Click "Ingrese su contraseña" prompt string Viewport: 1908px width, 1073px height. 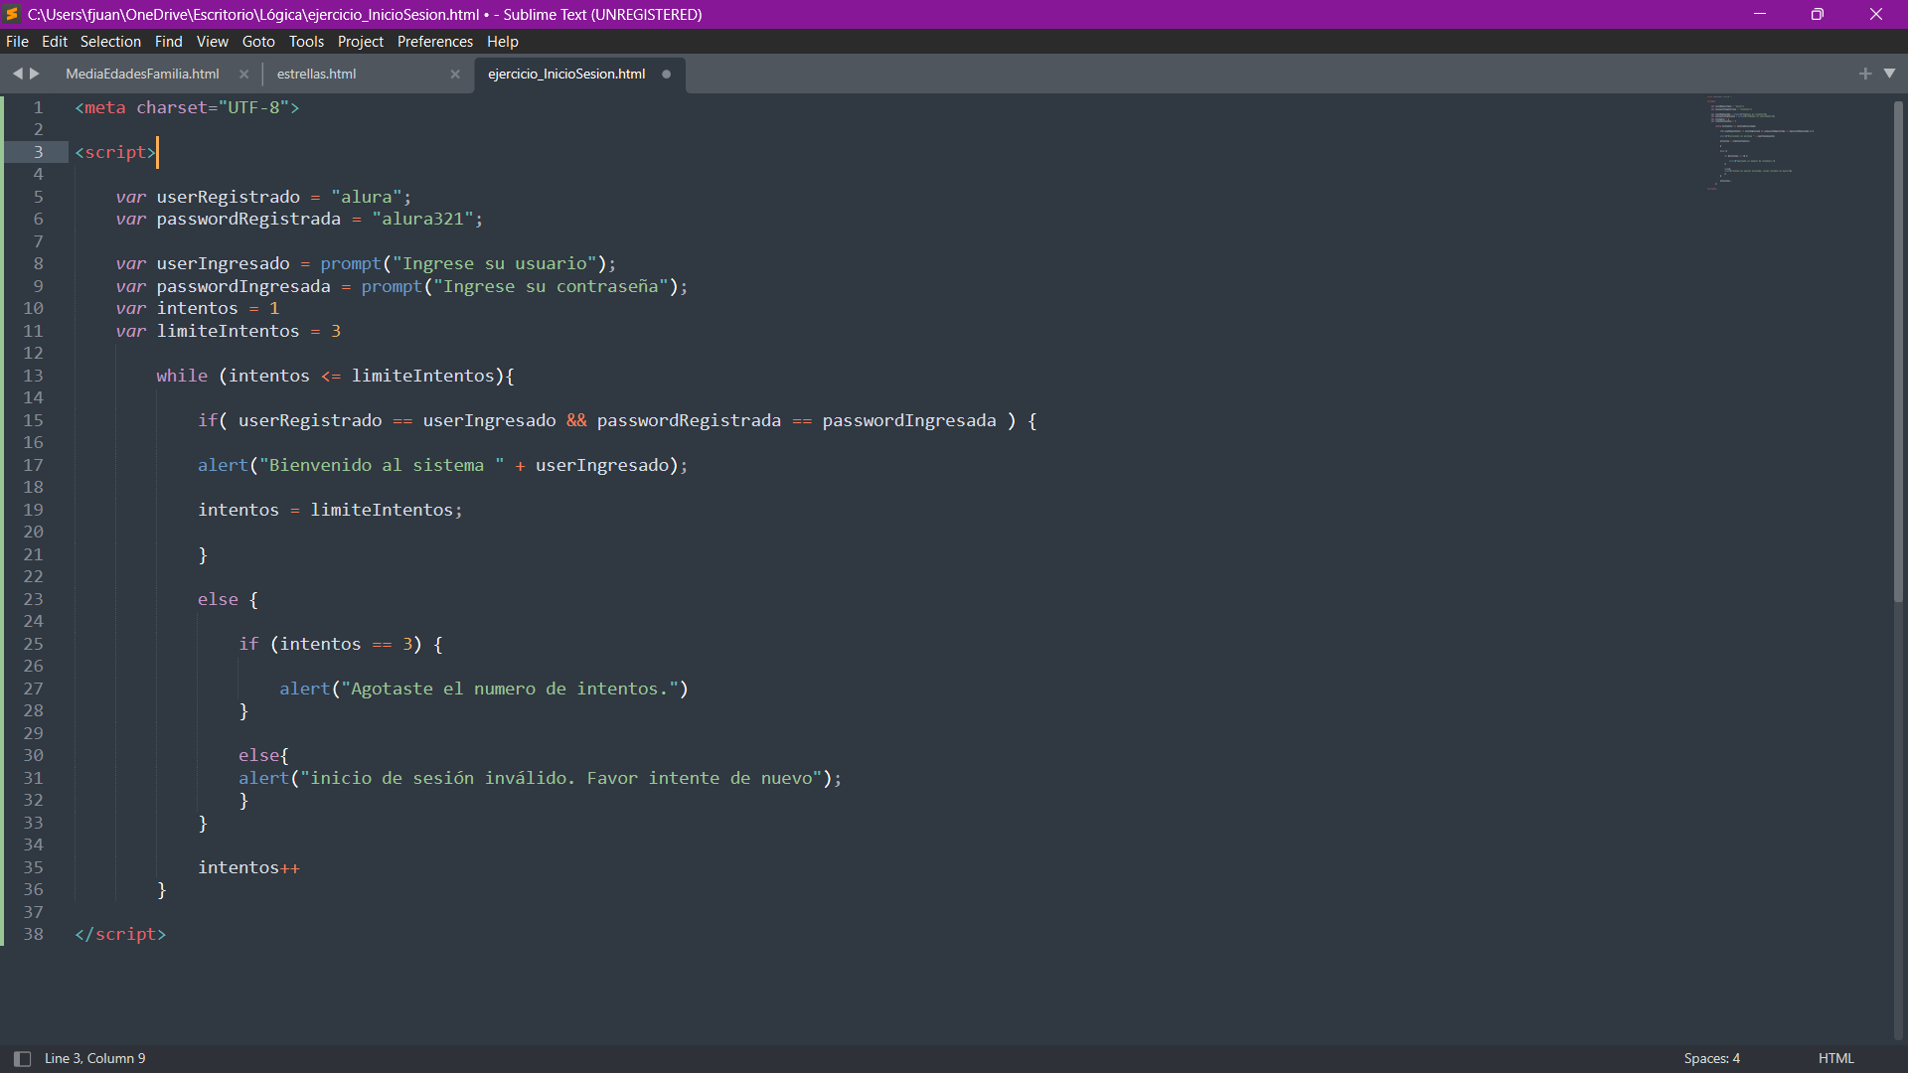point(551,286)
